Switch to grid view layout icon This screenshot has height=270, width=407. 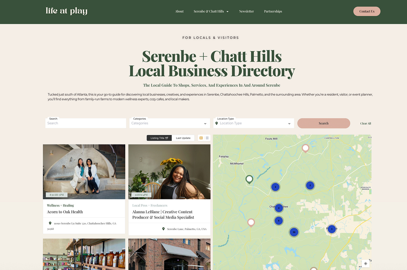(201, 138)
